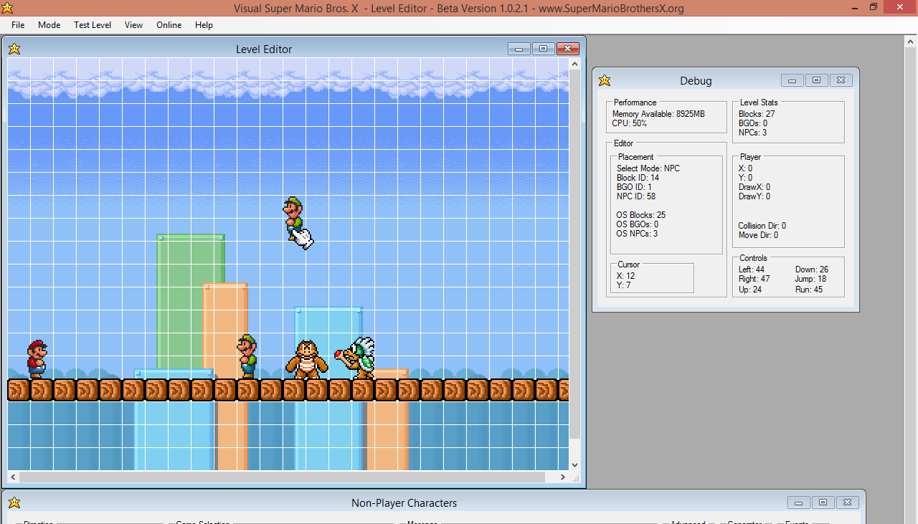Image resolution: width=918 pixels, height=524 pixels.
Task: Click the "Left: 44" control value
Action: point(752,270)
